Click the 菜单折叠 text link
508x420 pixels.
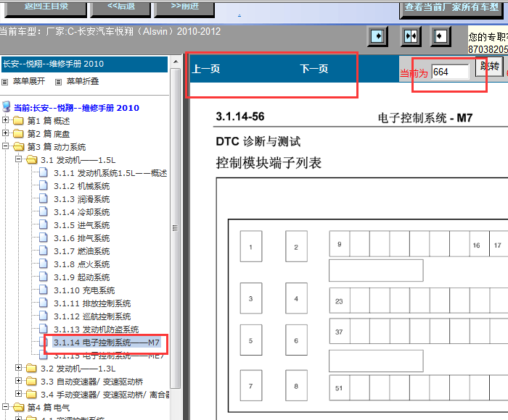(83, 81)
